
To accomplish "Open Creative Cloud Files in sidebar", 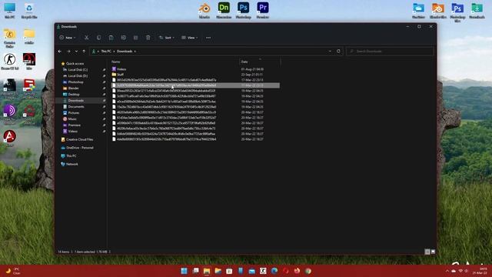I will [79, 139].
